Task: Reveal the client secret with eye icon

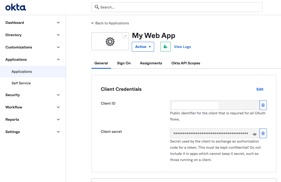Action: (255, 134)
